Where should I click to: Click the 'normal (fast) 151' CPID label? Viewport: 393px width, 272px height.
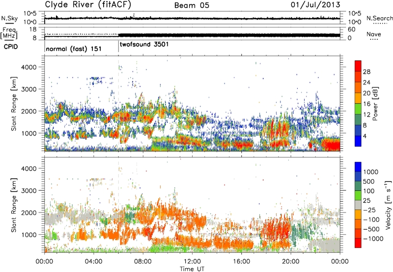(x=74, y=49)
